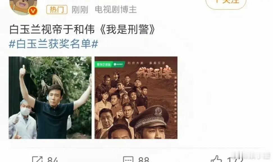Screen dimensions: 273x162
Task: Like the post with thumbs-up icon
Action: (x=216, y=159)
